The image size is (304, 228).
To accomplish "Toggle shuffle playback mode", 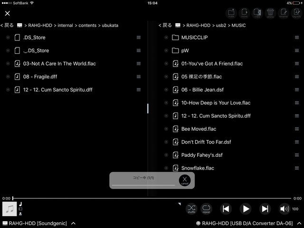I will point(191,209).
